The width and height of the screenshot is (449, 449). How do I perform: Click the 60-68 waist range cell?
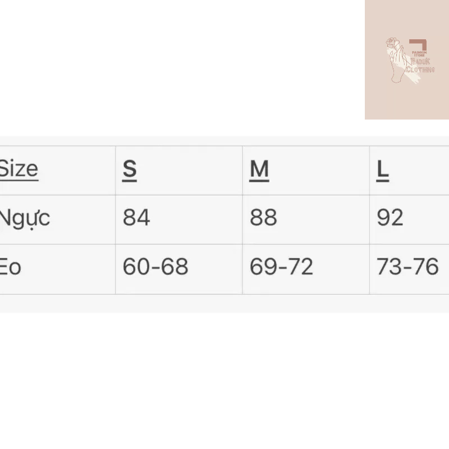click(155, 267)
